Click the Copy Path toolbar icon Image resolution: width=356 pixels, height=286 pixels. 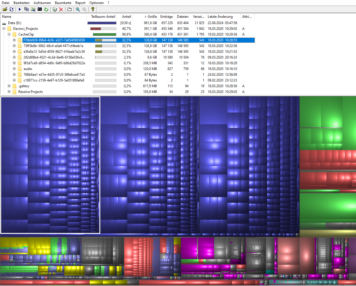[x=26, y=9]
